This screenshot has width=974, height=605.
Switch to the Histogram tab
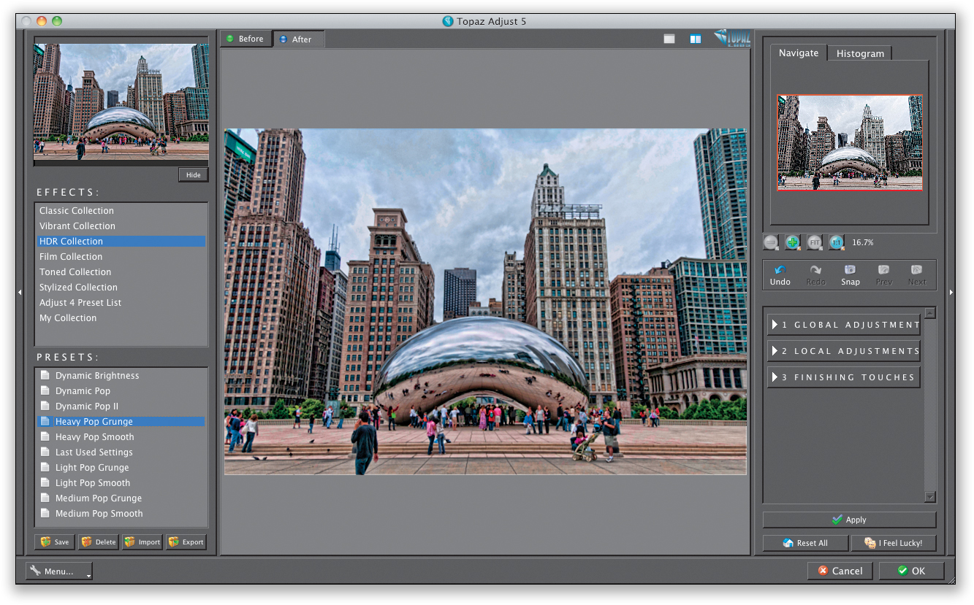tap(860, 53)
